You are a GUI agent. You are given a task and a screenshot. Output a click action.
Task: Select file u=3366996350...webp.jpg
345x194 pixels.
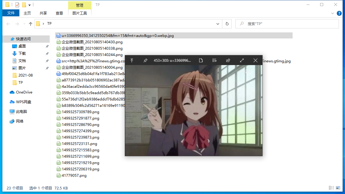point(174,36)
